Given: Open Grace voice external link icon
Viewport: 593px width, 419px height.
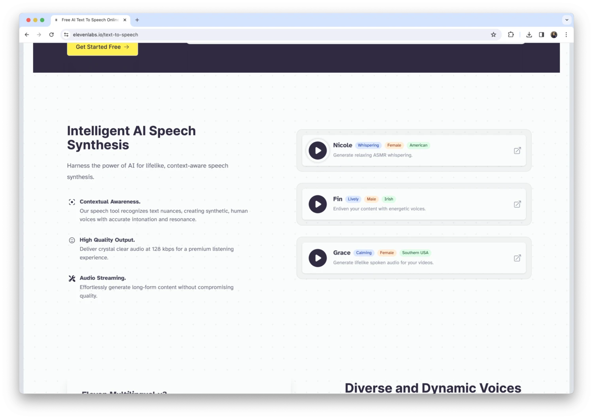Looking at the screenshot, I should click(517, 258).
